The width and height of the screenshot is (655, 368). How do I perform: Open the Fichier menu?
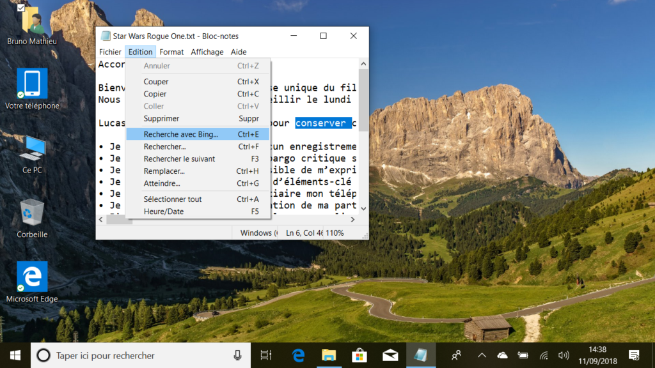coord(110,52)
